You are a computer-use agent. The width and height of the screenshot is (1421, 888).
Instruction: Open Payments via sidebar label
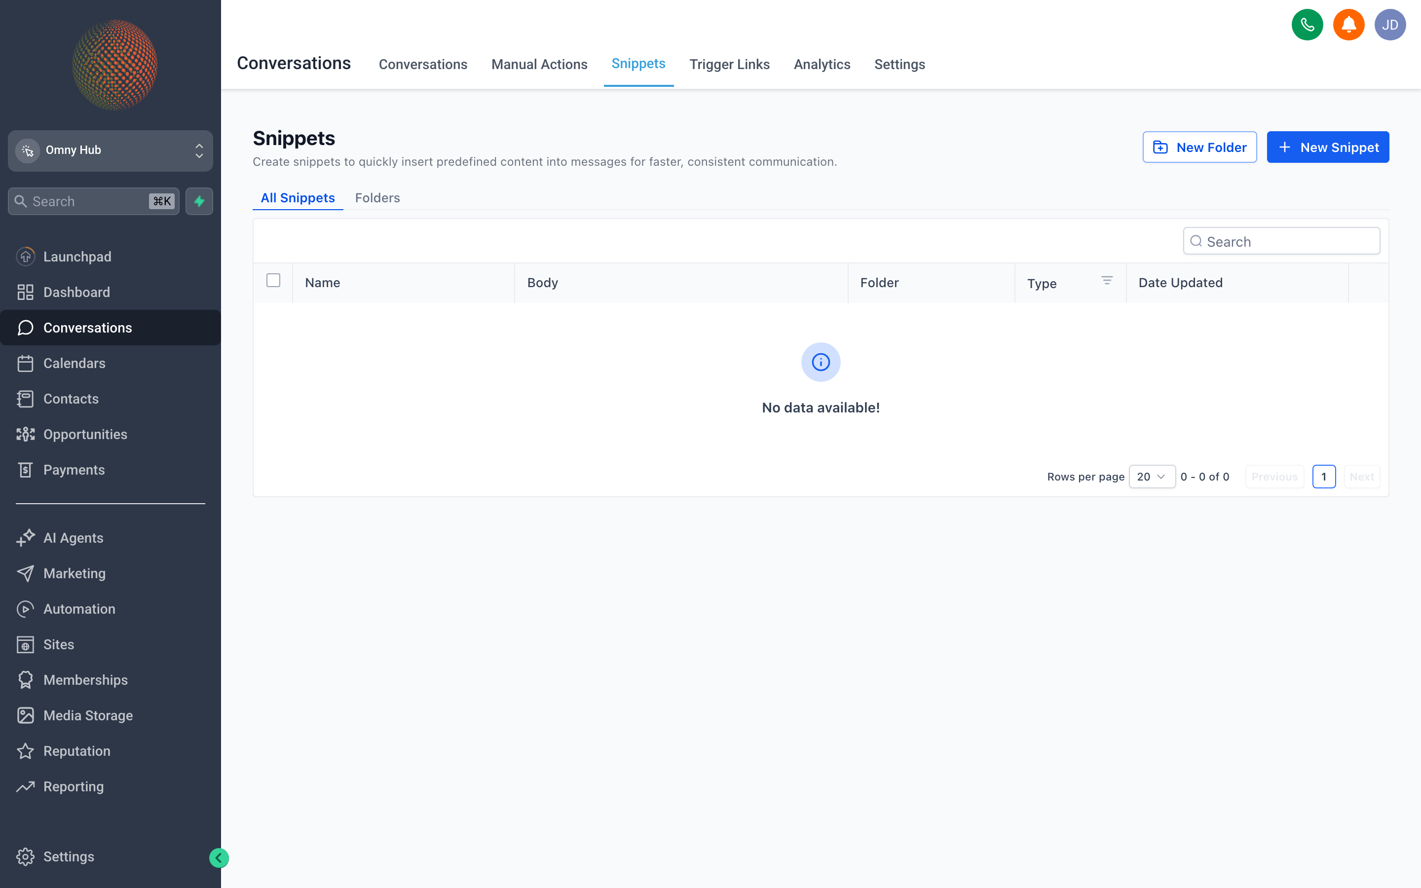pyautogui.click(x=74, y=470)
